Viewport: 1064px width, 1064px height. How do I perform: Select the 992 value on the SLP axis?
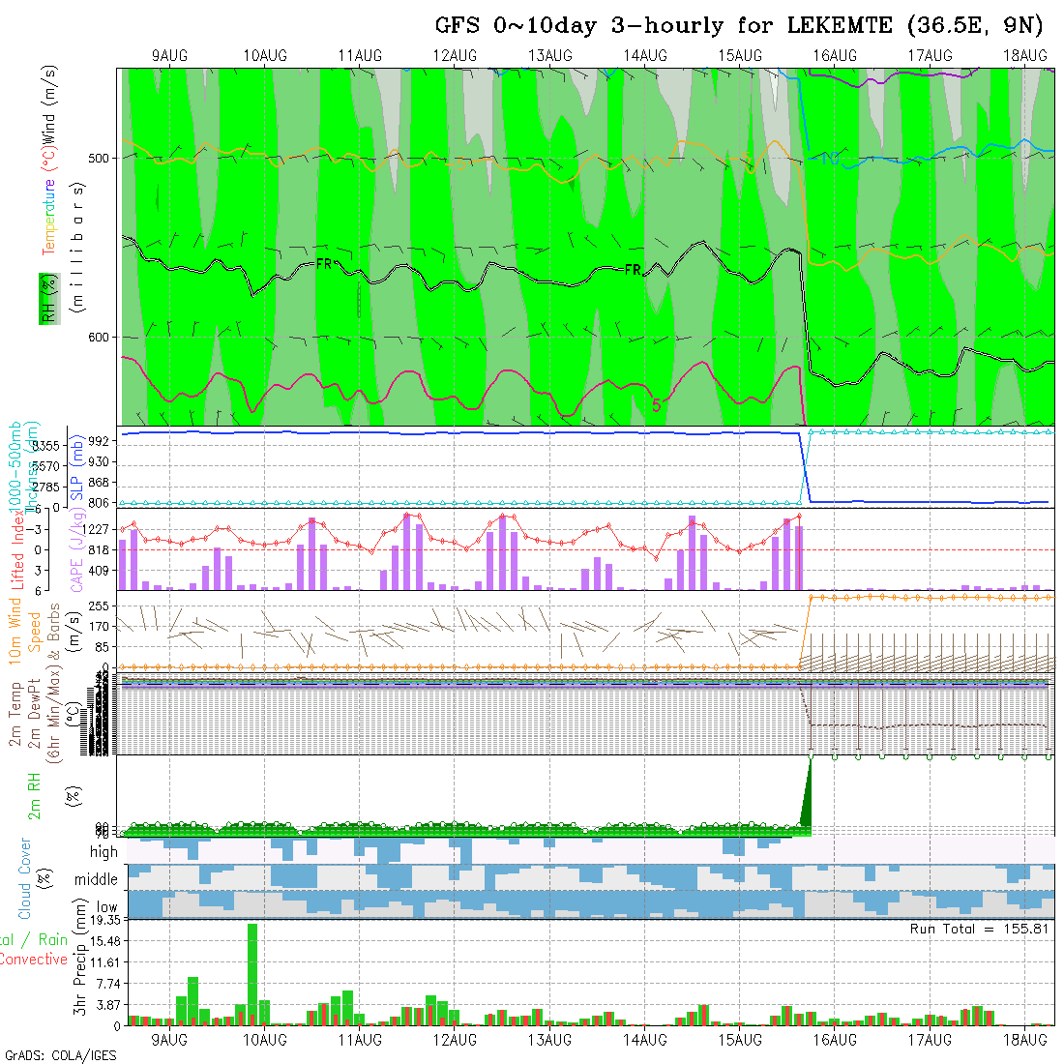[x=99, y=441]
